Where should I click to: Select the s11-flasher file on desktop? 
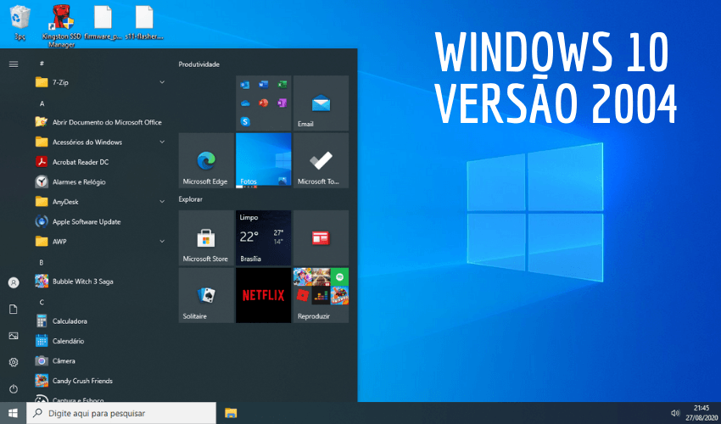(144, 22)
